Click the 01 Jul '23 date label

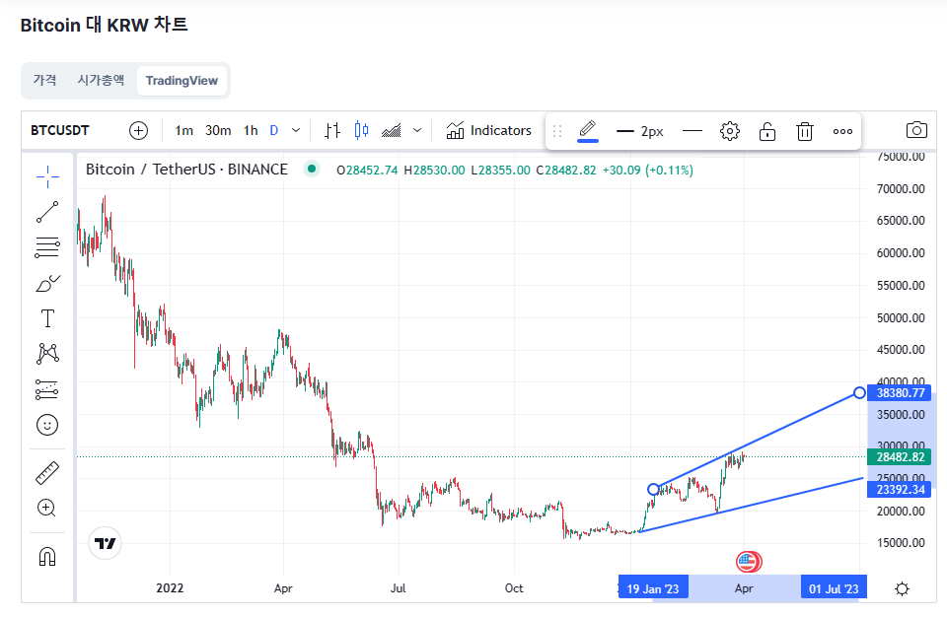pos(834,588)
